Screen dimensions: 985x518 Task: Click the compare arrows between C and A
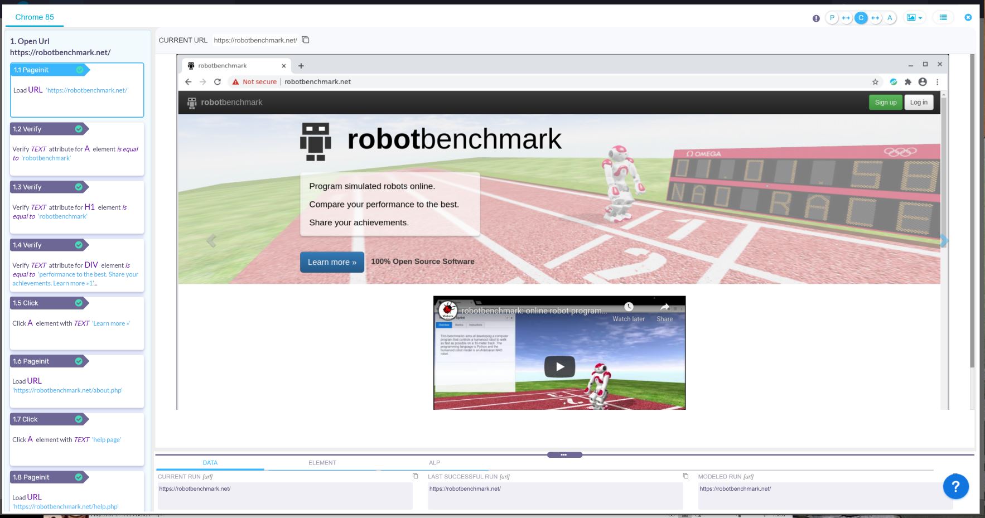875,18
